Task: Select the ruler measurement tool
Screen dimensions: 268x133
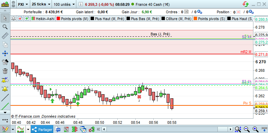Action: [x=5, y=36]
